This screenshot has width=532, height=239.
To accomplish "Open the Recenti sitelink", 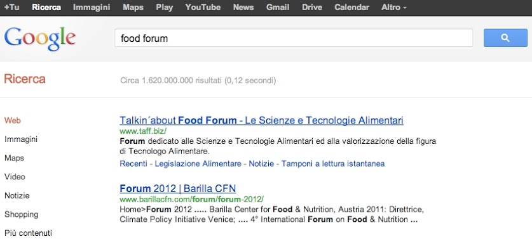I will [133, 164].
